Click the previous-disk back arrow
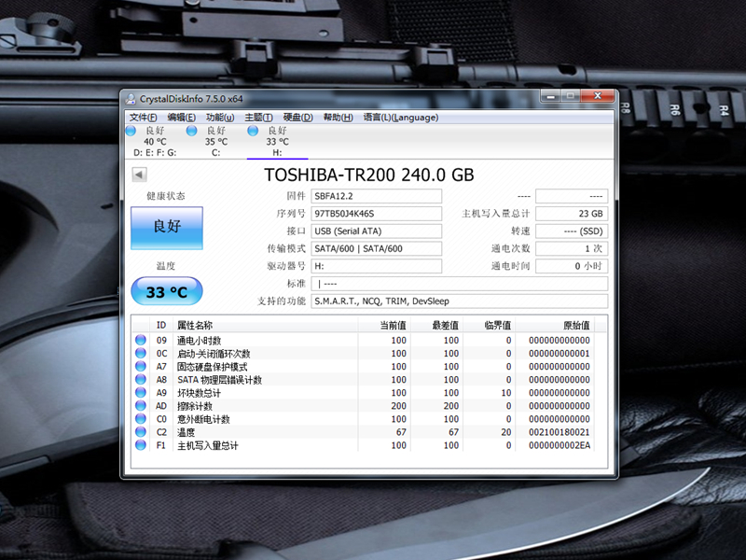The image size is (746, 560). coord(138,174)
